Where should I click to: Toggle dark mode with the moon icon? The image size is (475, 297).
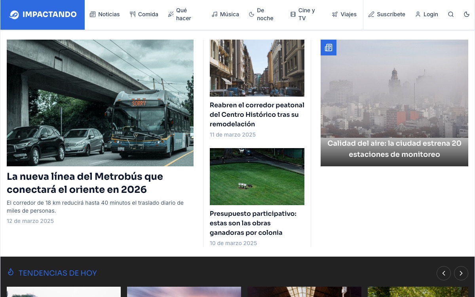(467, 14)
